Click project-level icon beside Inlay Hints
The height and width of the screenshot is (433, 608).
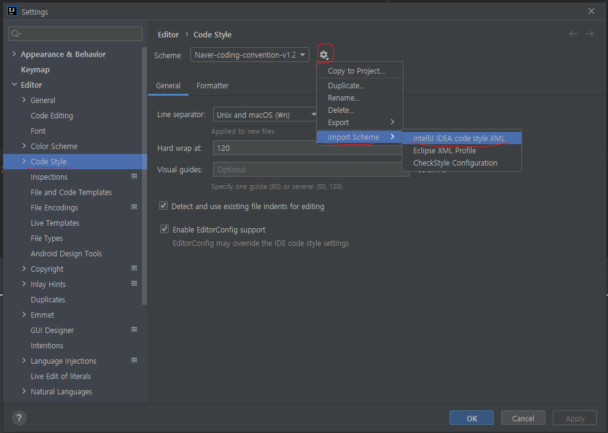(x=134, y=283)
